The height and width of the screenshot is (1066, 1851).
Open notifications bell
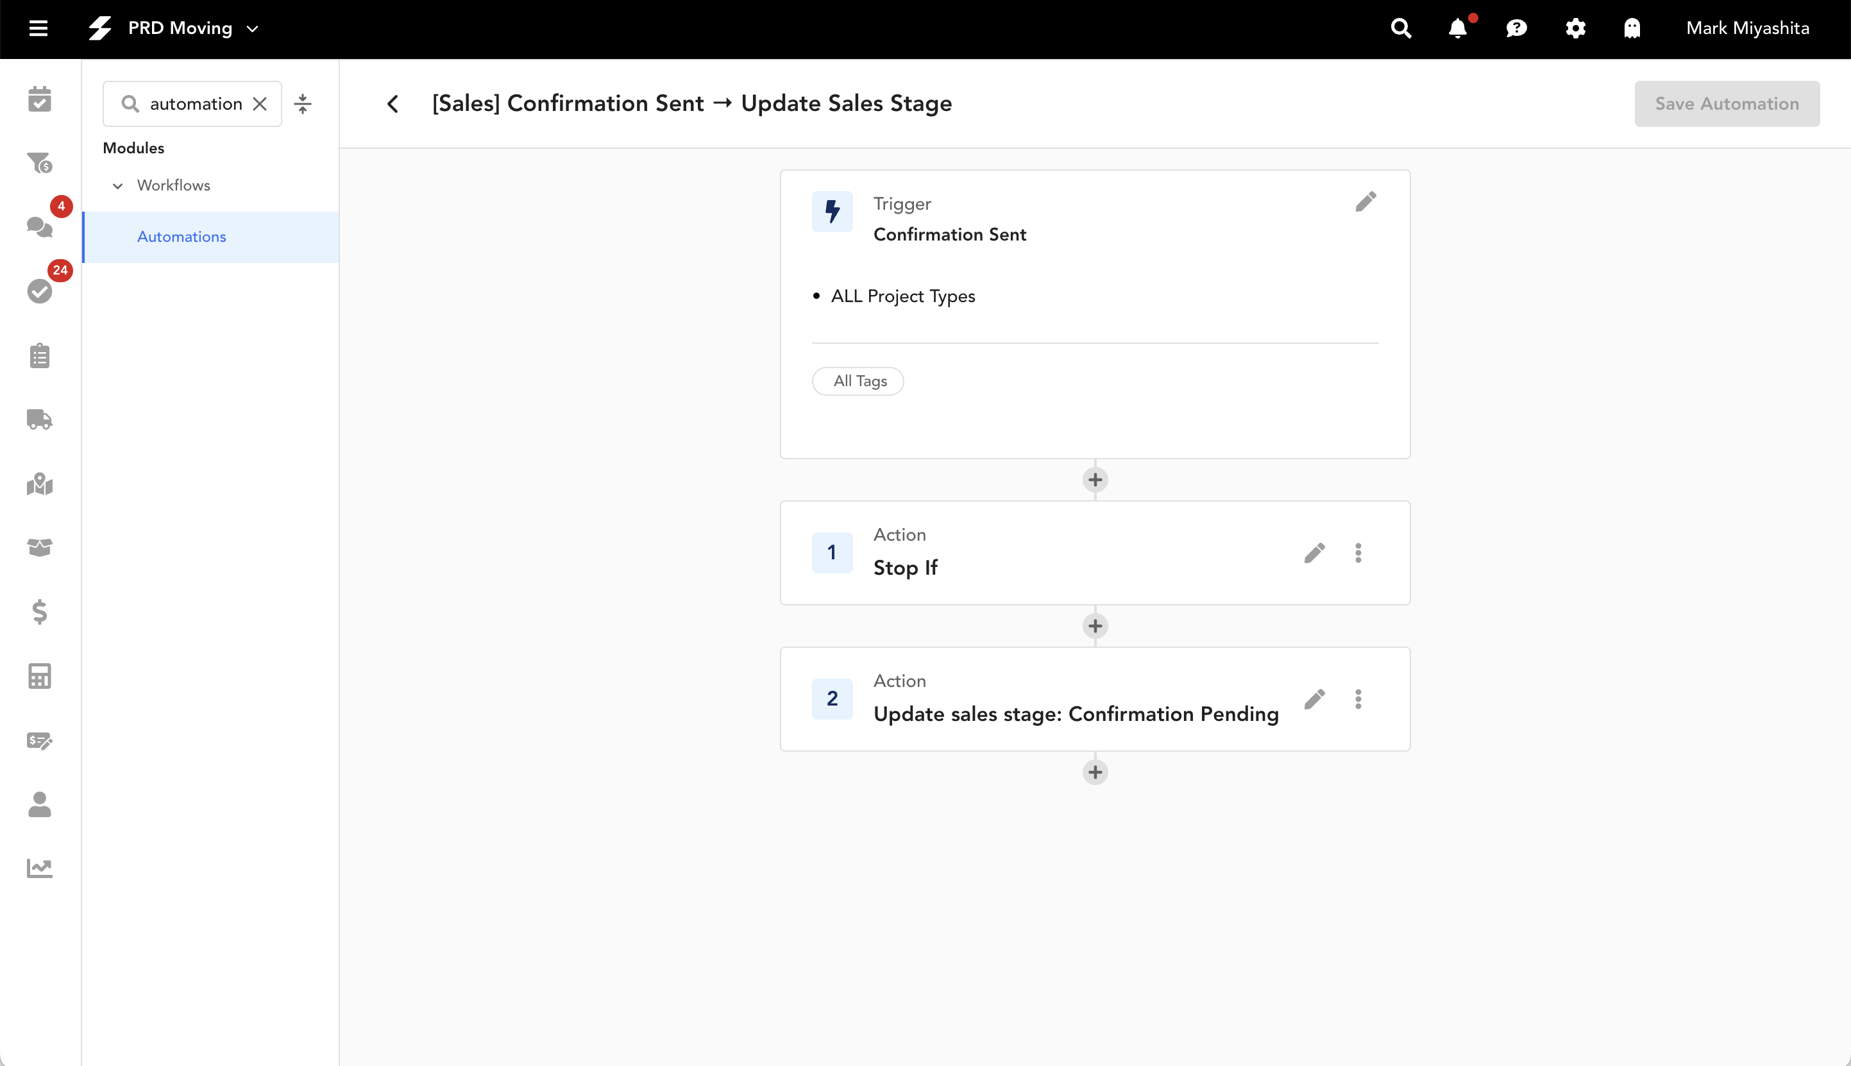click(1457, 29)
